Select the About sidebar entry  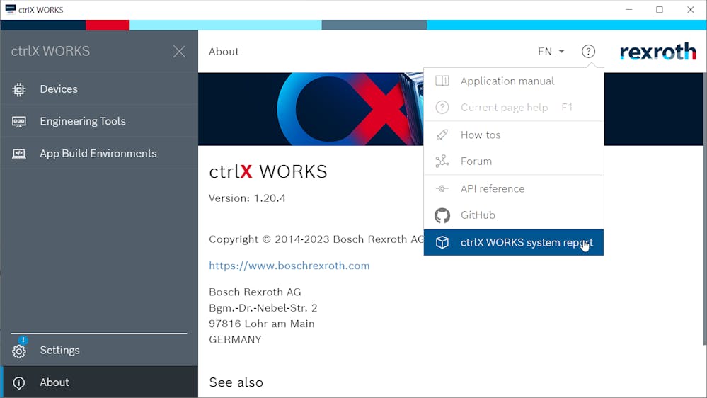pos(99,382)
